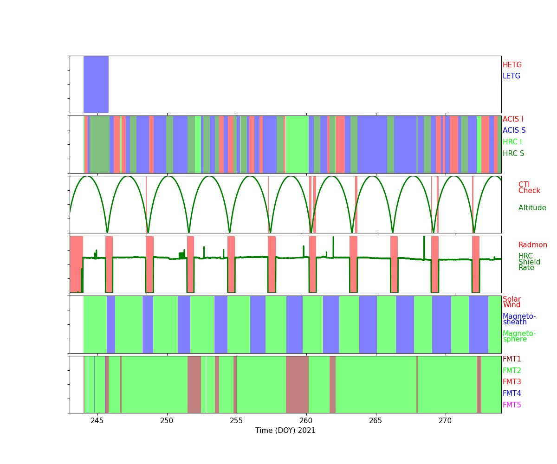Click the CTI Check legend label
The height and width of the screenshot is (464, 557).
pos(529,187)
